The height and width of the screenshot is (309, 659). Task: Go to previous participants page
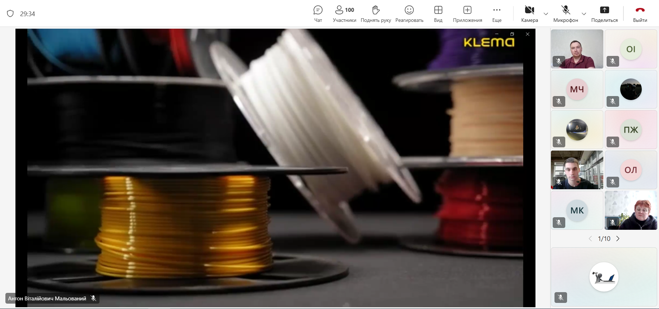pos(590,239)
